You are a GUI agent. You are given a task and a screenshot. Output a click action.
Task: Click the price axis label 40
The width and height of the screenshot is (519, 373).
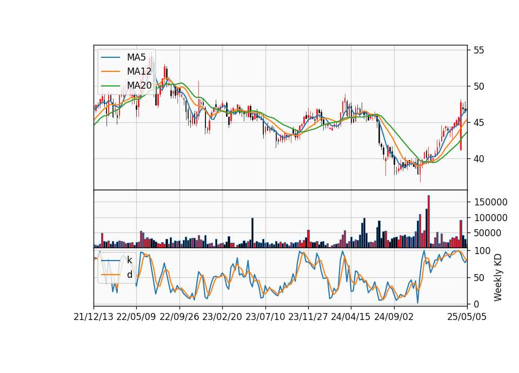pos(478,159)
